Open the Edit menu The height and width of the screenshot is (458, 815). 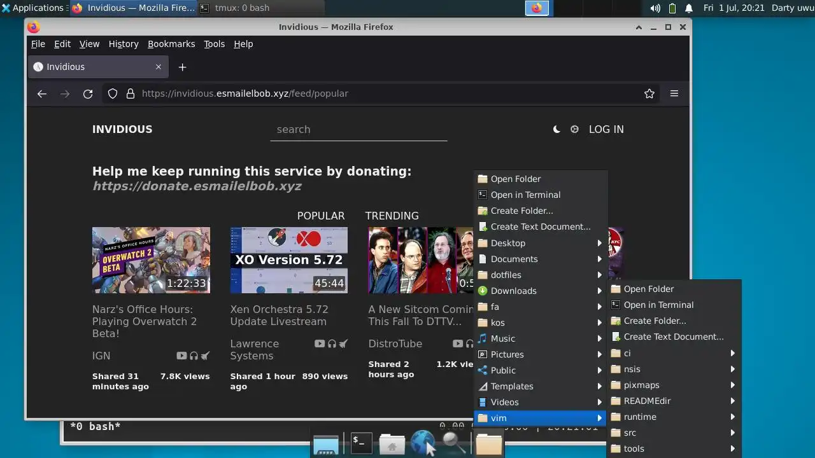(62, 44)
